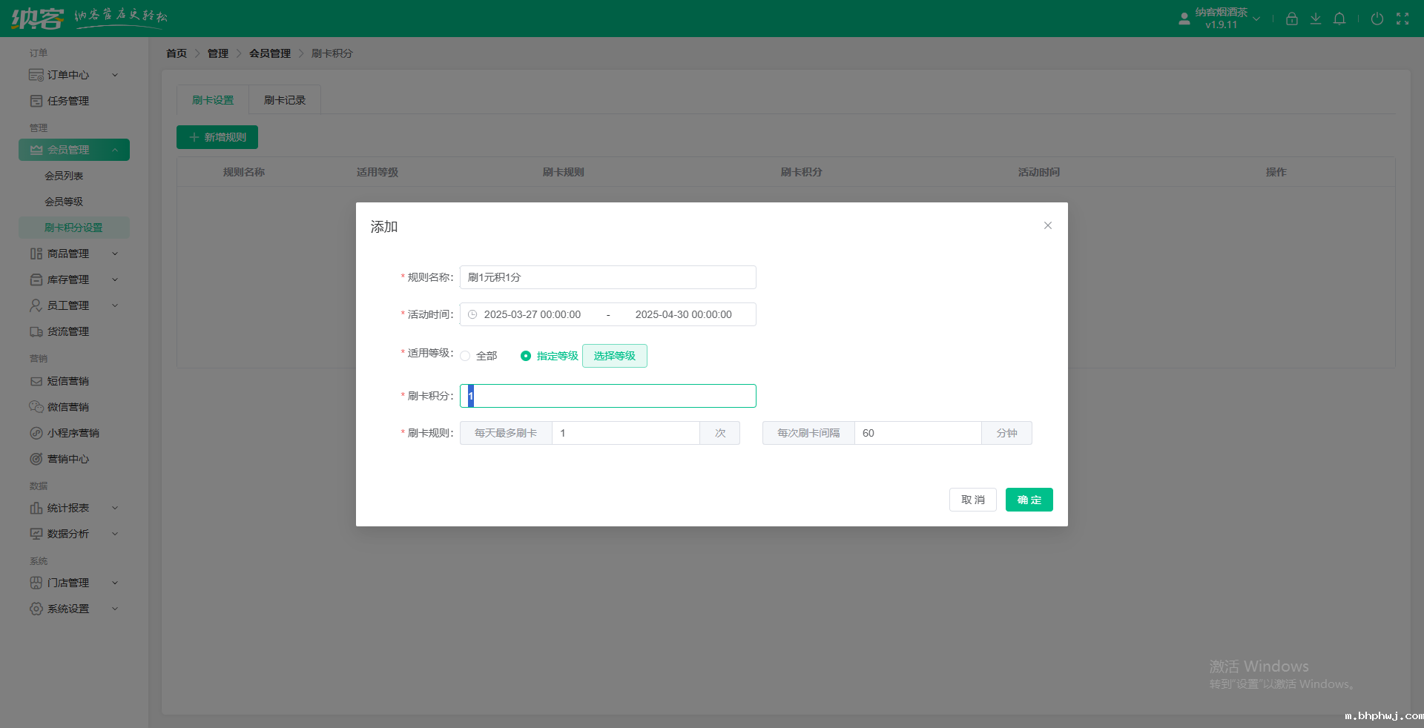The height and width of the screenshot is (728, 1424).
Task: Click the 取消 button
Action: [x=973, y=500]
